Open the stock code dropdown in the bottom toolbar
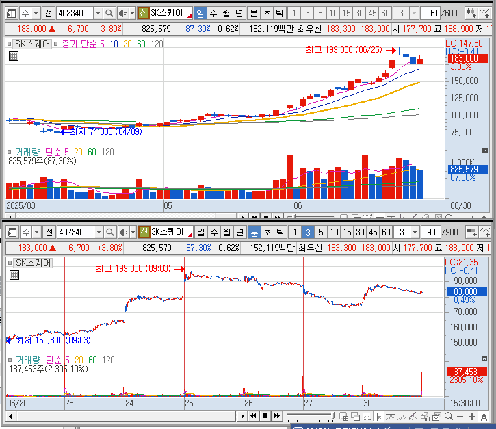 pos(99,232)
